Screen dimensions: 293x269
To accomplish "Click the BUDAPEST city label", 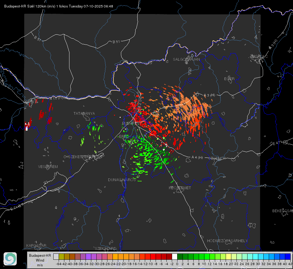I will coord(132,123).
